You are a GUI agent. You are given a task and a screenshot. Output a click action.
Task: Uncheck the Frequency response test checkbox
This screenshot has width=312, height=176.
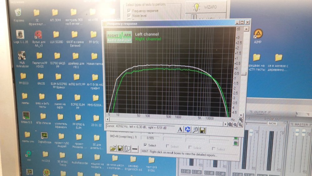pyautogui.click(x=129, y=11)
